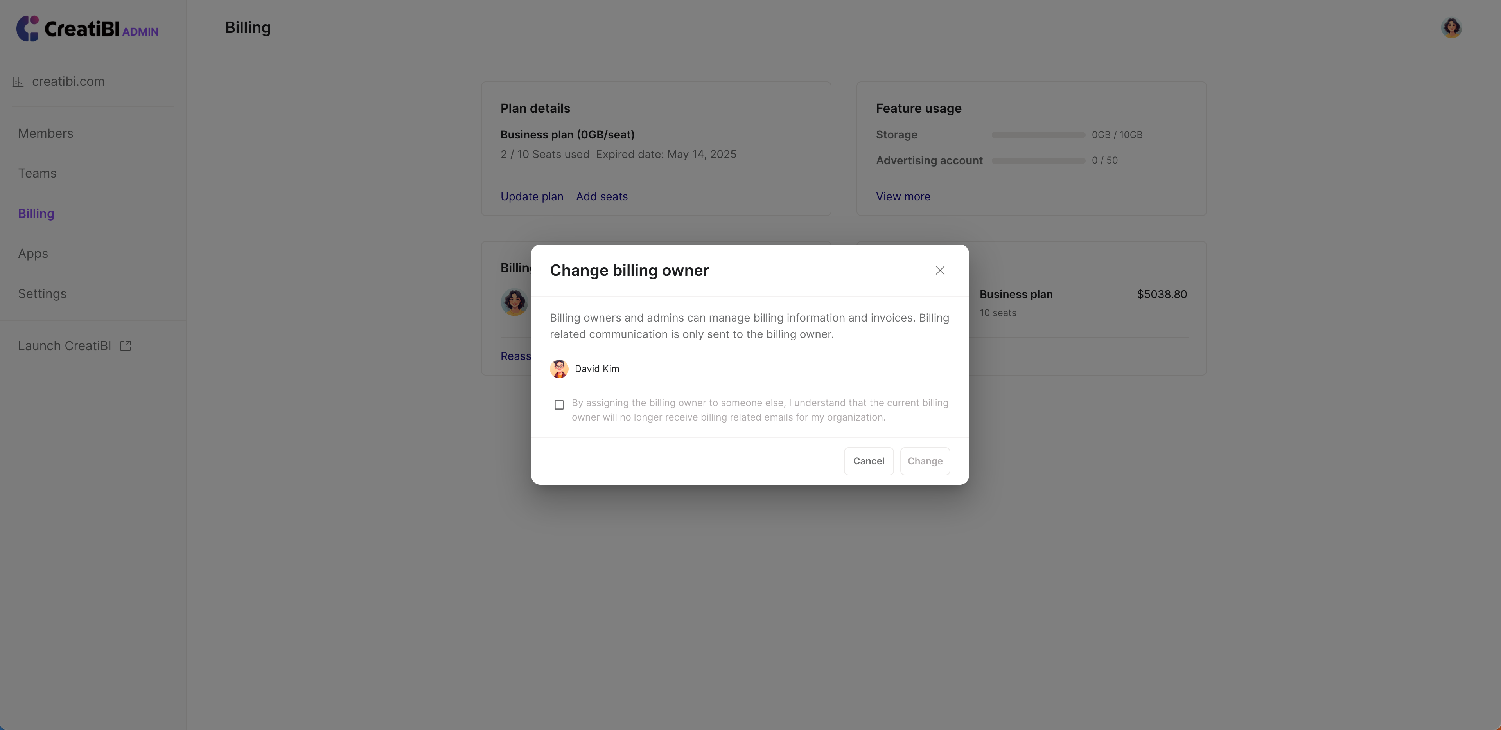
Task: Open the profile avatar in top-right corner
Action: click(1451, 27)
